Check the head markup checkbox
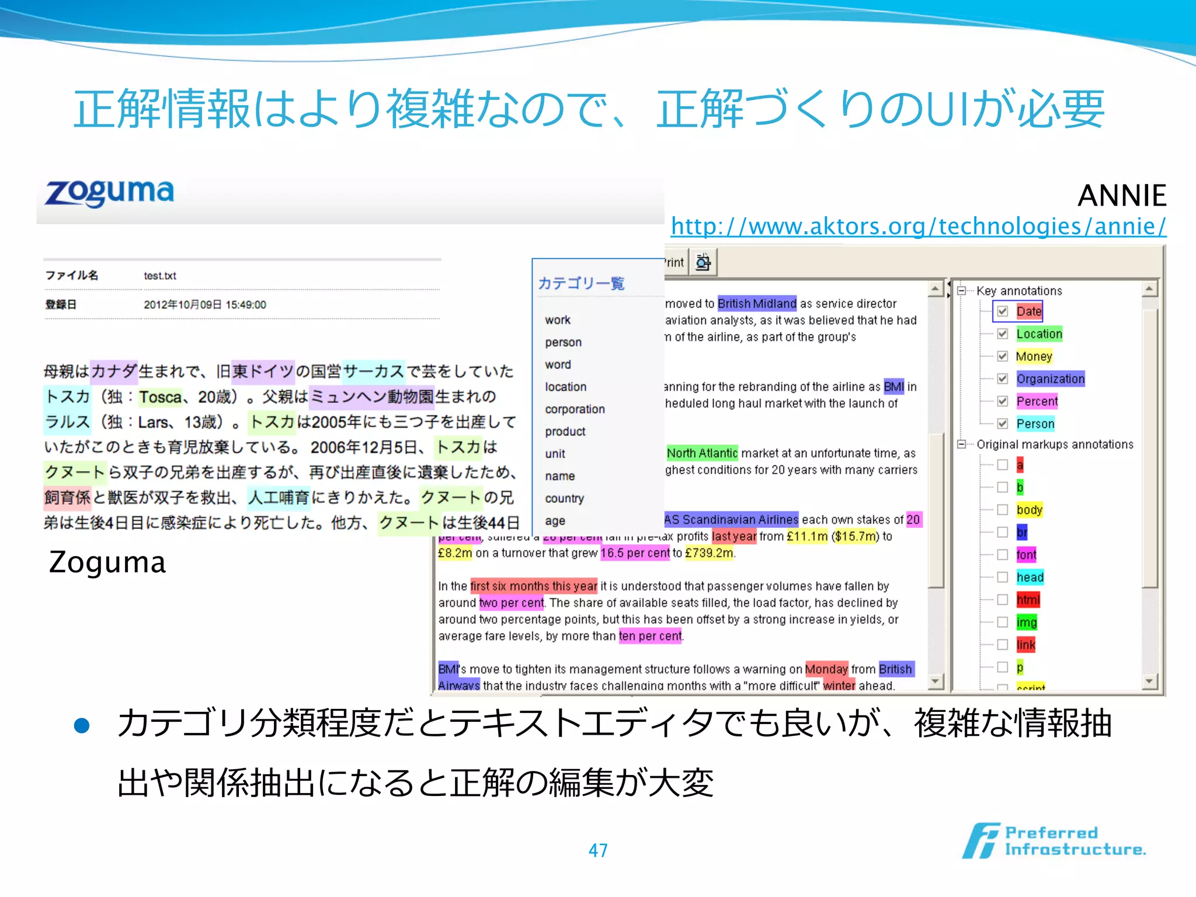Image resolution: width=1196 pixels, height=897 pixels. pyautogui.click(x=1003, y=577)
